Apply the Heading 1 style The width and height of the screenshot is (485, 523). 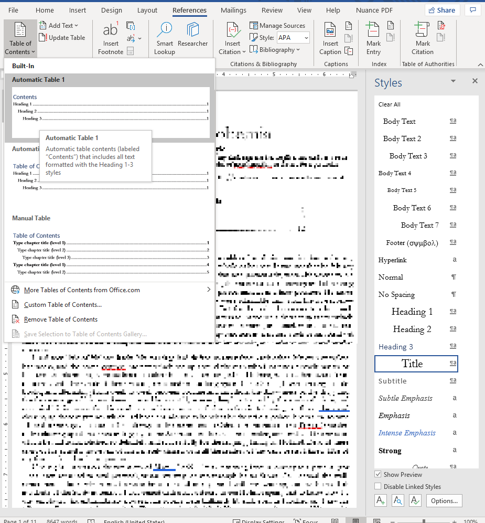tap(412, 312)
